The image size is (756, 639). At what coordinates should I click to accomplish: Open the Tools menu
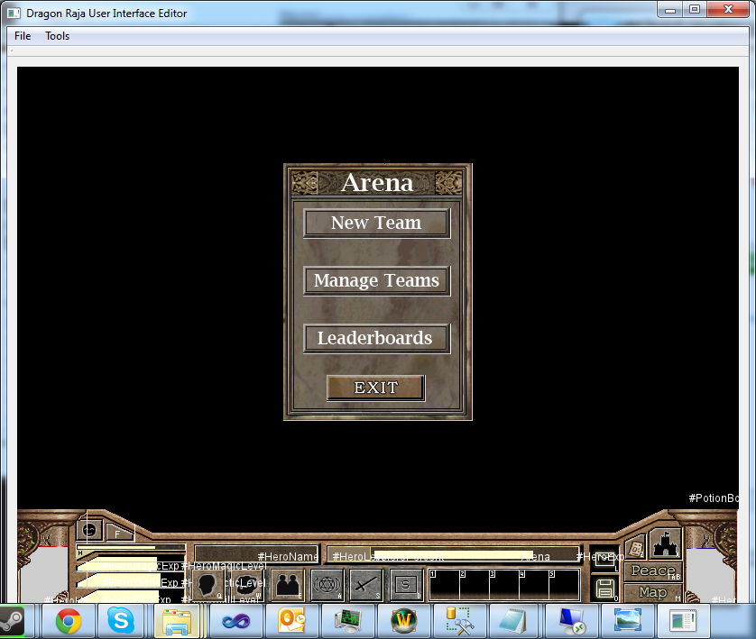[58, 36]
